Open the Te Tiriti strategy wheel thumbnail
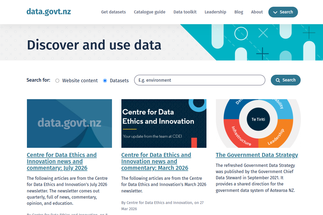The image size is (323, 215). pyautogui.click(x=258, y=123)
